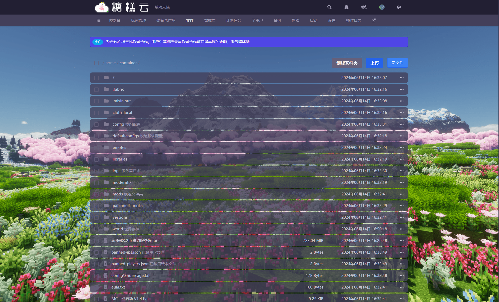Open more options for .mixin.out folder
499x302 pixels.
402,101
